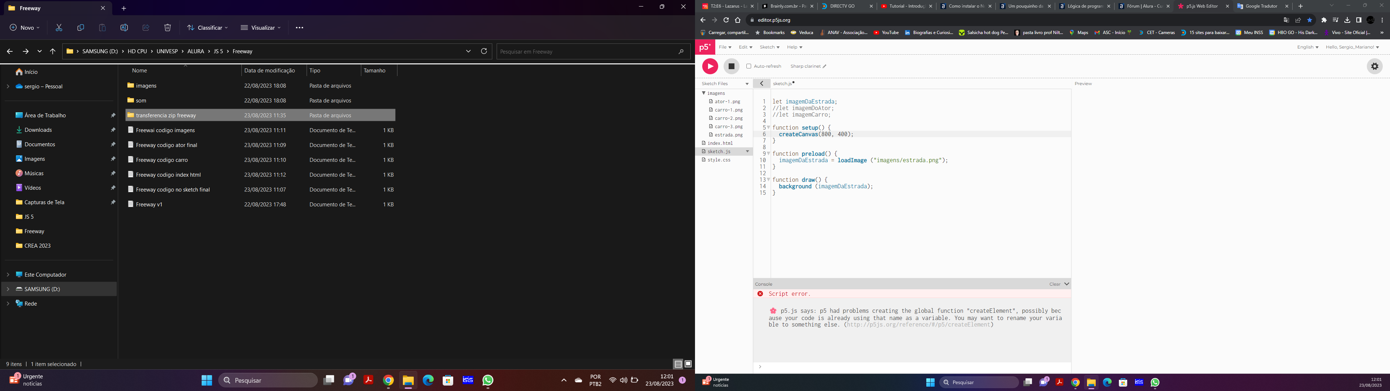Clear the console with the Clear button

(1054, 284)
